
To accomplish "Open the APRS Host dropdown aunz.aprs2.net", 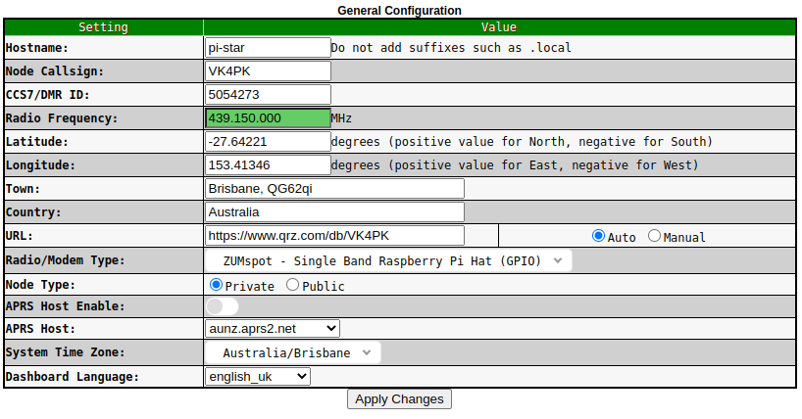I will click(x=273, y=328).
